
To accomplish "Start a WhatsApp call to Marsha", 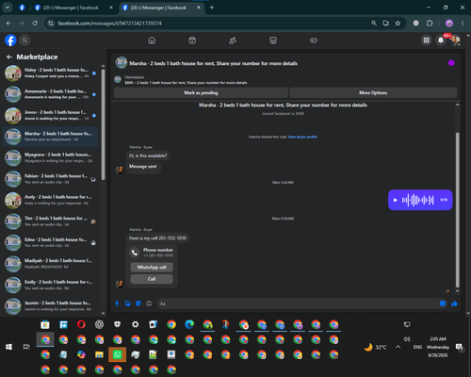I will pyautogui.click(x=152, y=268).
